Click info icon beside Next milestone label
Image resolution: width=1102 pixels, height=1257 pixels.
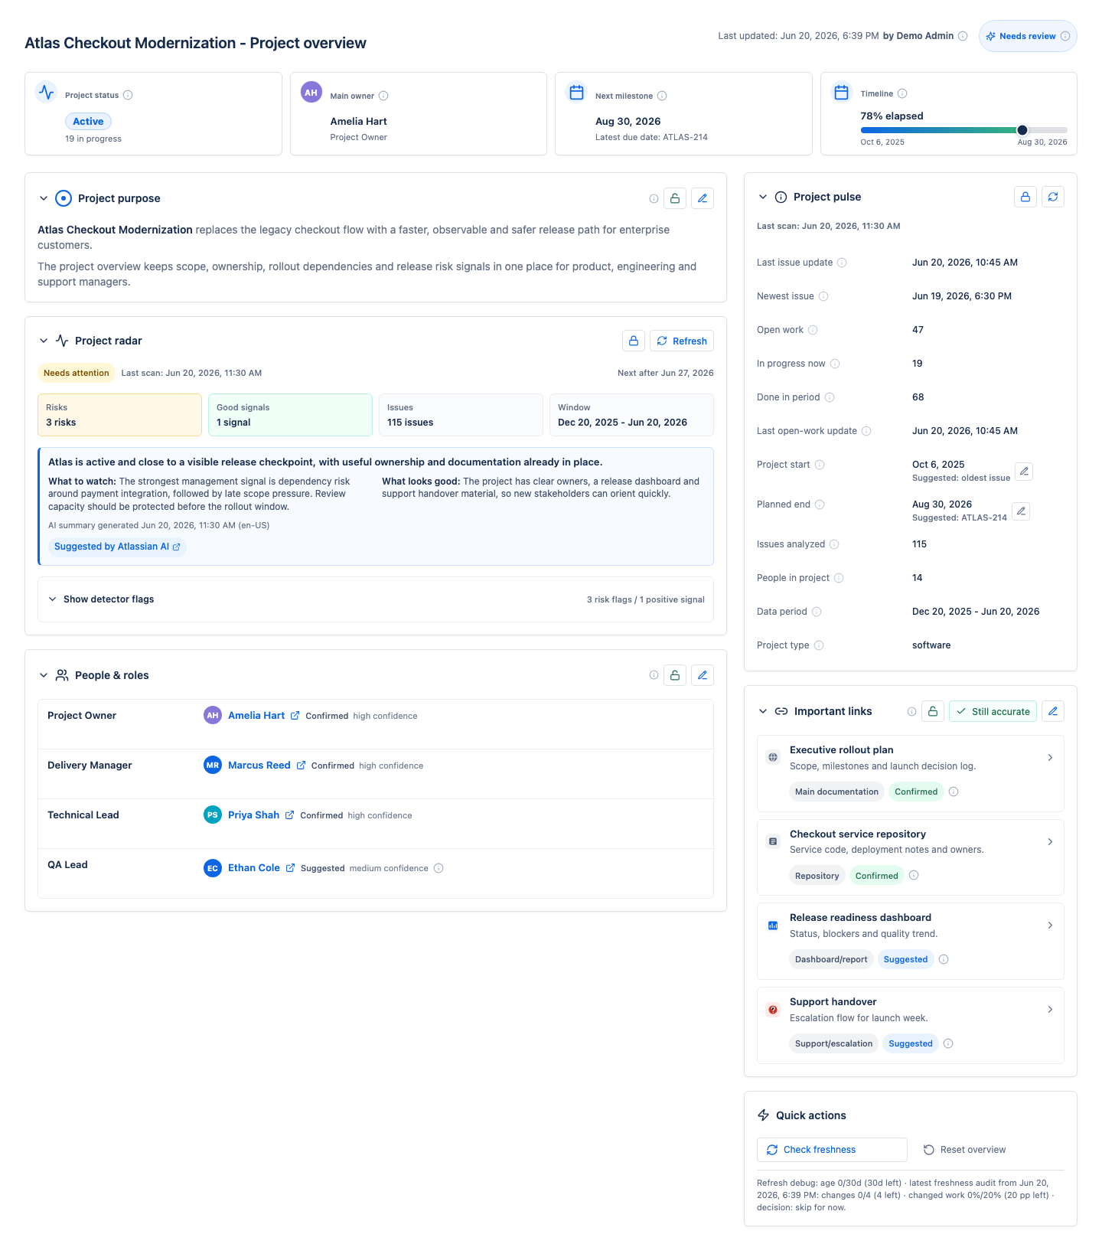[x=662, y=96]
